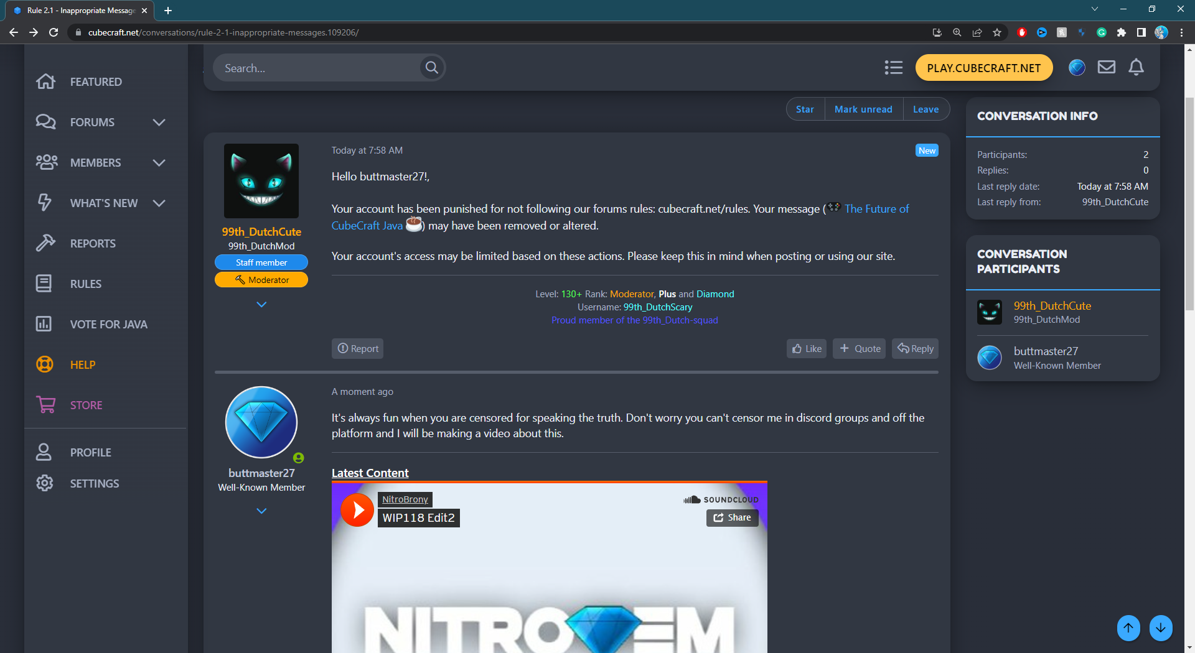The height and width of the screenshot is (653, 1195).
Task: Open the Latest Content link
Action: [x=370, y=473]
